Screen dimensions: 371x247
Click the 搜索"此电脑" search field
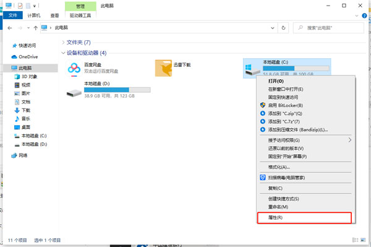click(328, 28)
